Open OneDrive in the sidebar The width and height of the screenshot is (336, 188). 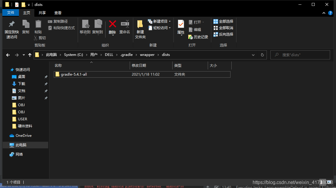coord(21,136)
